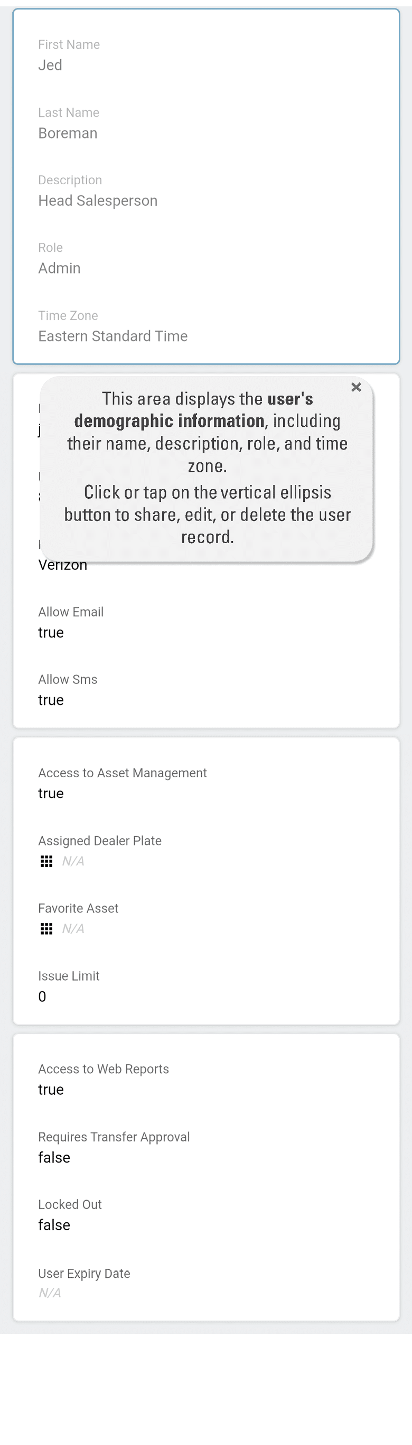Click the Assigned Dealer Plate grid icon
The width and height of the screenshot is (412, 1445).
[46, 861]
